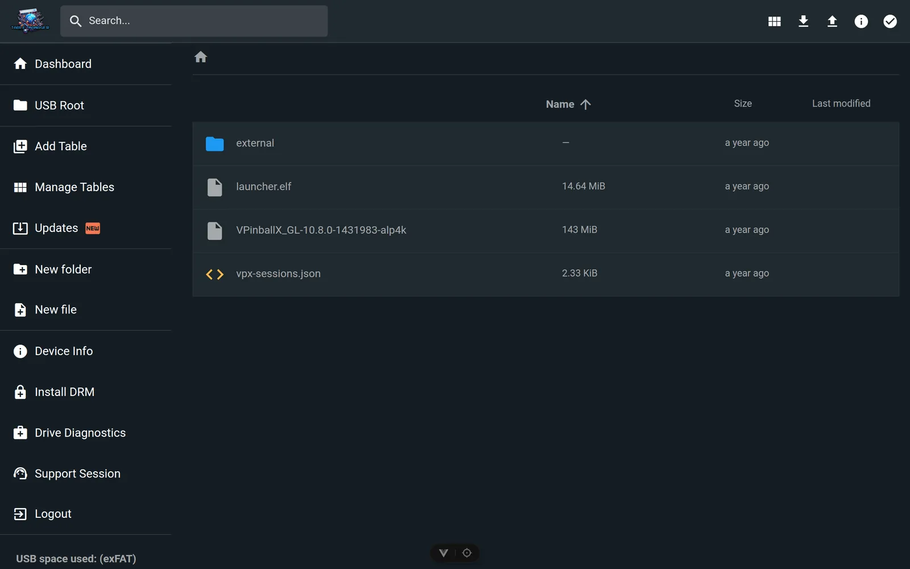Click Logout in sidebar
The image size is (910, 569).
pyautogui.click(x=85, y=514)
